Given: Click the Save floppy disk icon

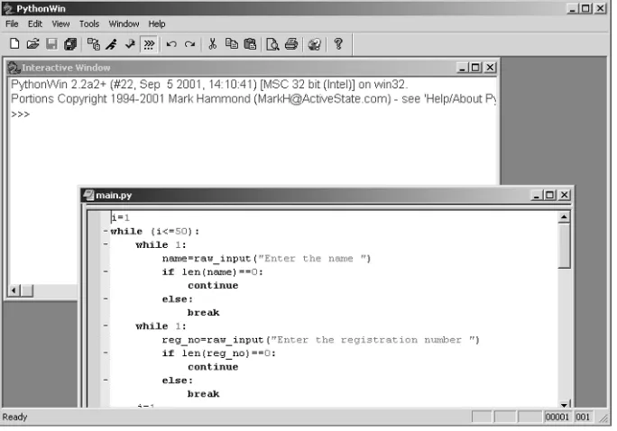Looking at the screenshot, I should click(51, 44).
